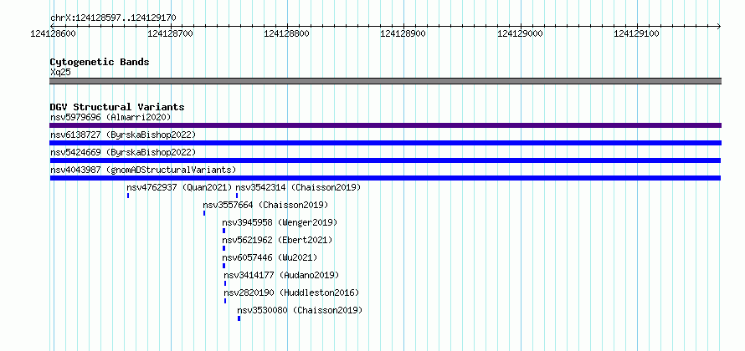Open nsv3530080 (Chaisson2019) variant label
Image resolution: width=745 pixels, height=351 pixels.
(x=300, y=310)
